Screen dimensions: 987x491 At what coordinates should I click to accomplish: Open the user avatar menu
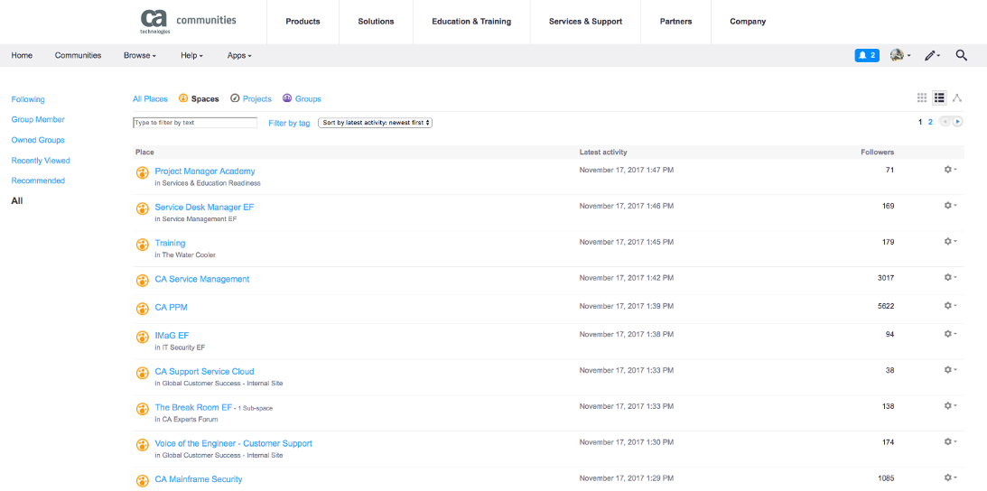[x=900, y=55]
